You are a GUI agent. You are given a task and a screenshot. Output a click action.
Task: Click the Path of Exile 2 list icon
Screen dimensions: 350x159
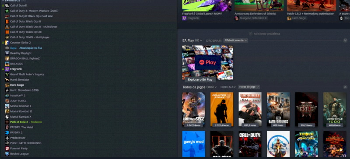tap(7, 122)
